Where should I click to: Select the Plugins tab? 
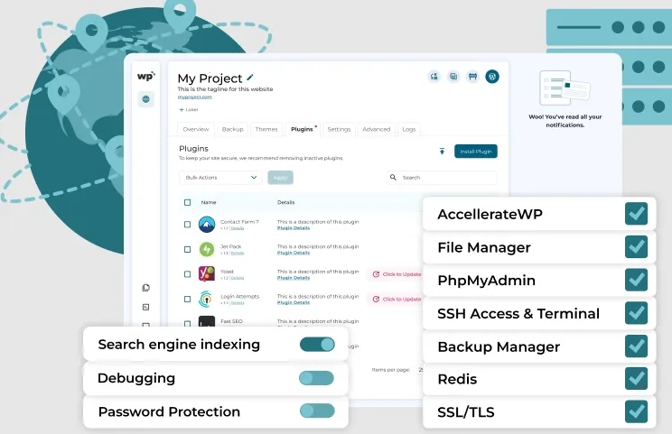(x=303, y=129)
